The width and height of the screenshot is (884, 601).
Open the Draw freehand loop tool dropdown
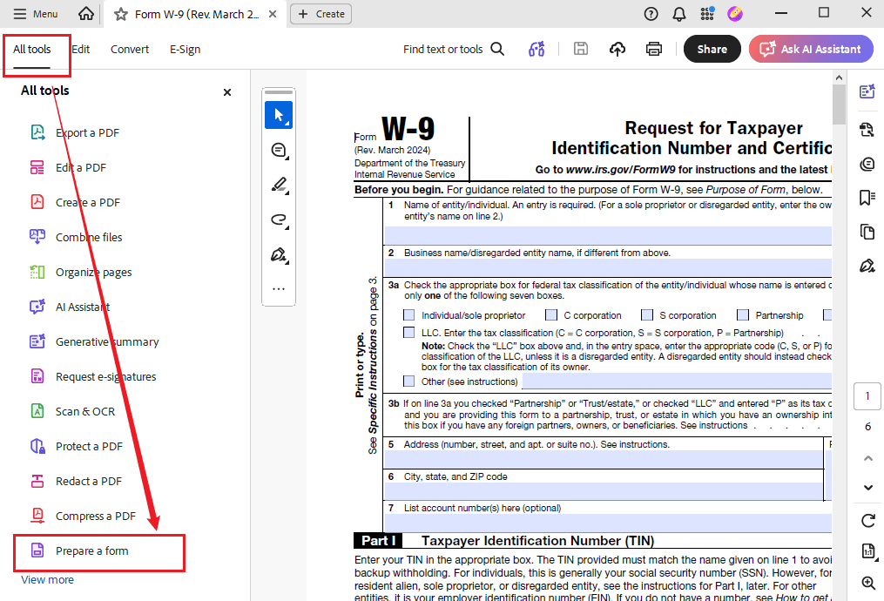(x=279, y=219)
